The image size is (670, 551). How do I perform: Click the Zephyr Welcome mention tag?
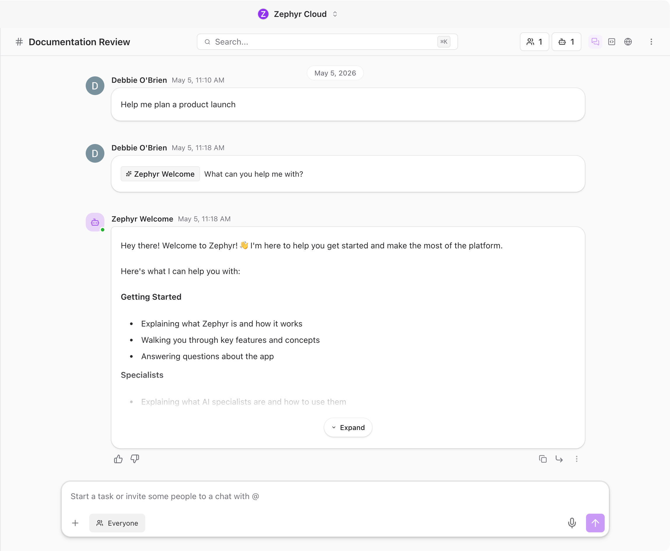[160, 174]
